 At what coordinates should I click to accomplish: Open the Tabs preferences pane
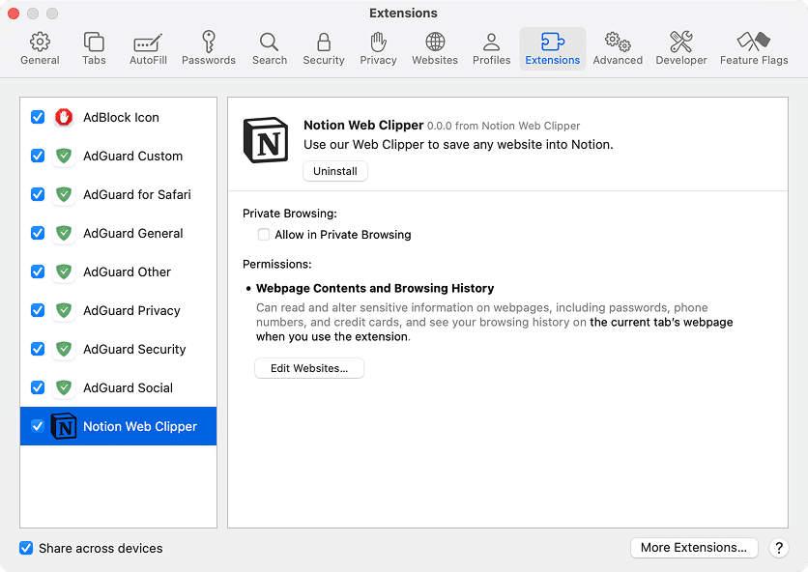point(94,49)
